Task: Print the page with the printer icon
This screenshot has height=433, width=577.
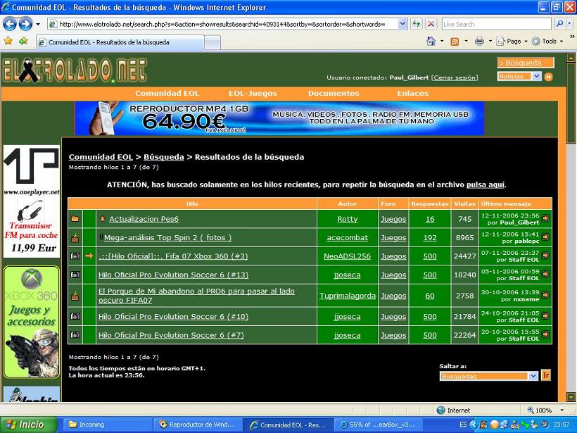Action: 479,42
